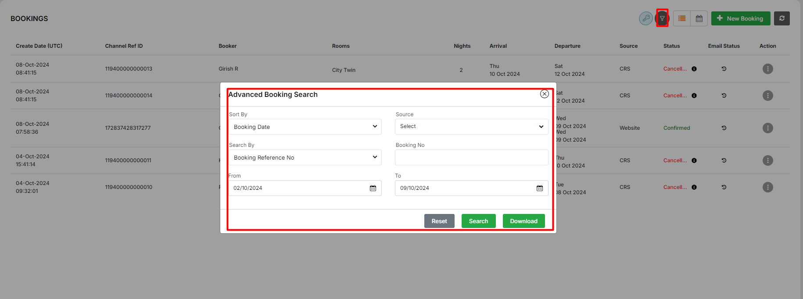Click email resend icon for Website booking
Screen dimensions: 803x299
click(724, 128)
